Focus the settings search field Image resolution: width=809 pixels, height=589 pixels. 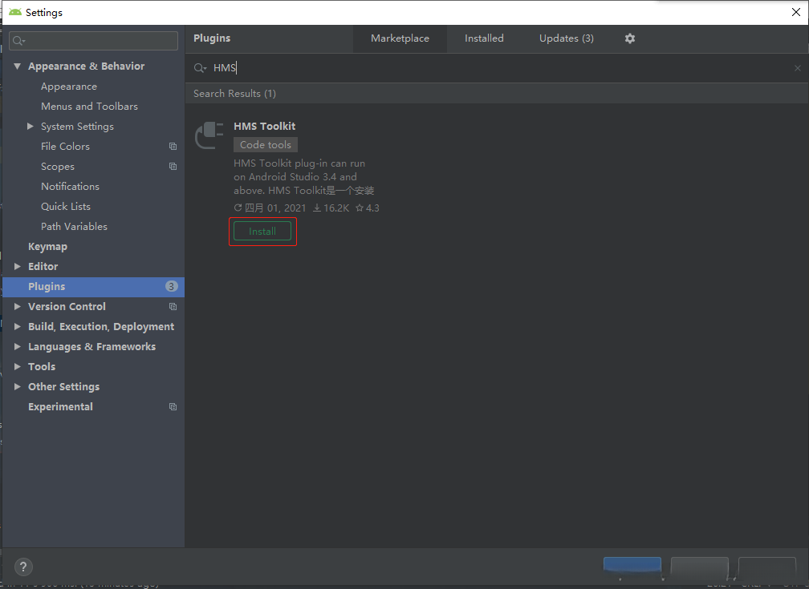[93, 41]
